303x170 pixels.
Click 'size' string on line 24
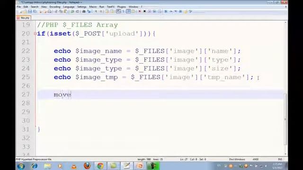[x=220, y=68]
